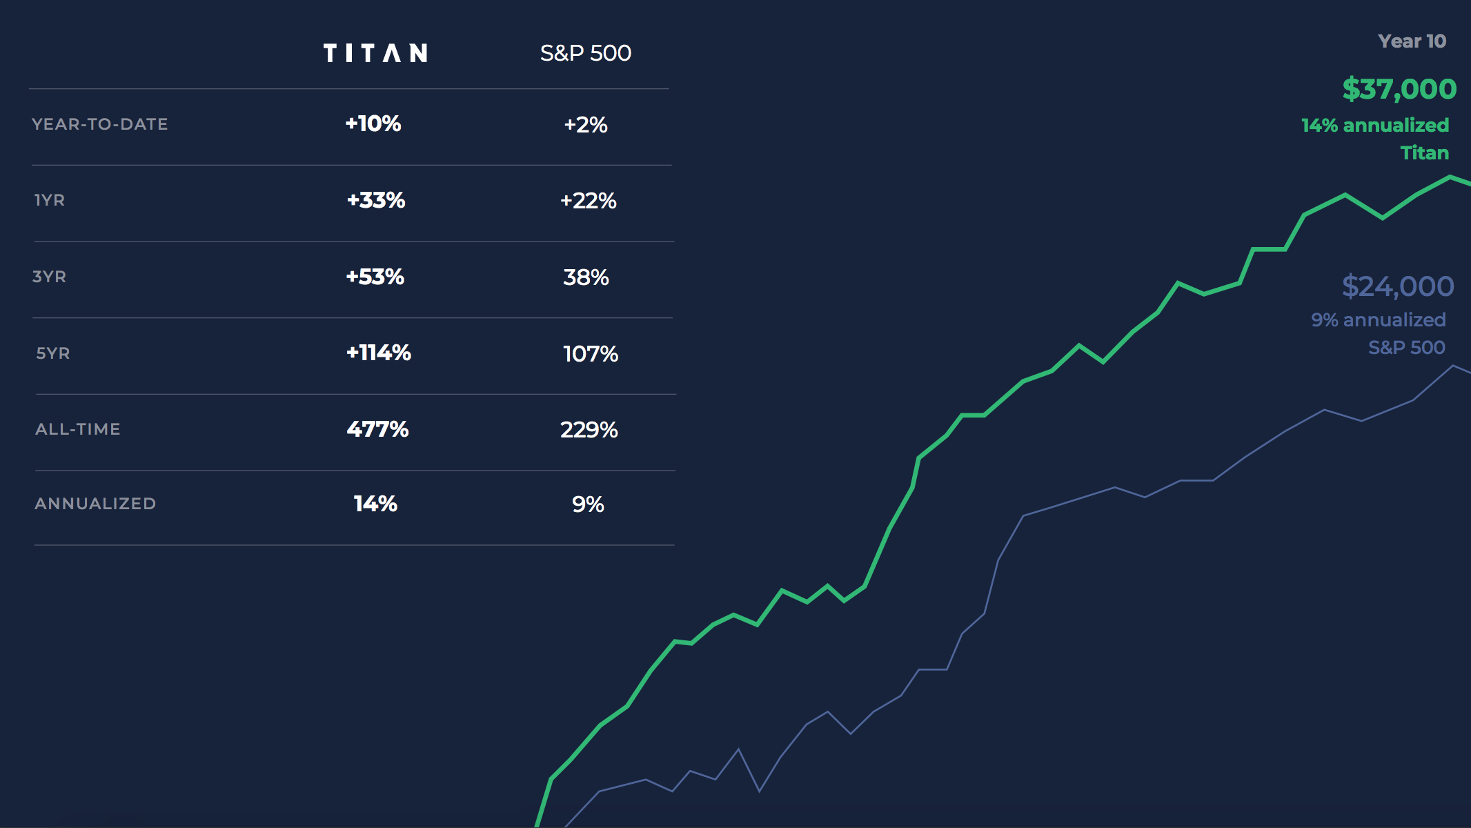Select the ANNUALIZED row label
The height and width of the screenshot is (828, 1471).
[x=95, y=504]
